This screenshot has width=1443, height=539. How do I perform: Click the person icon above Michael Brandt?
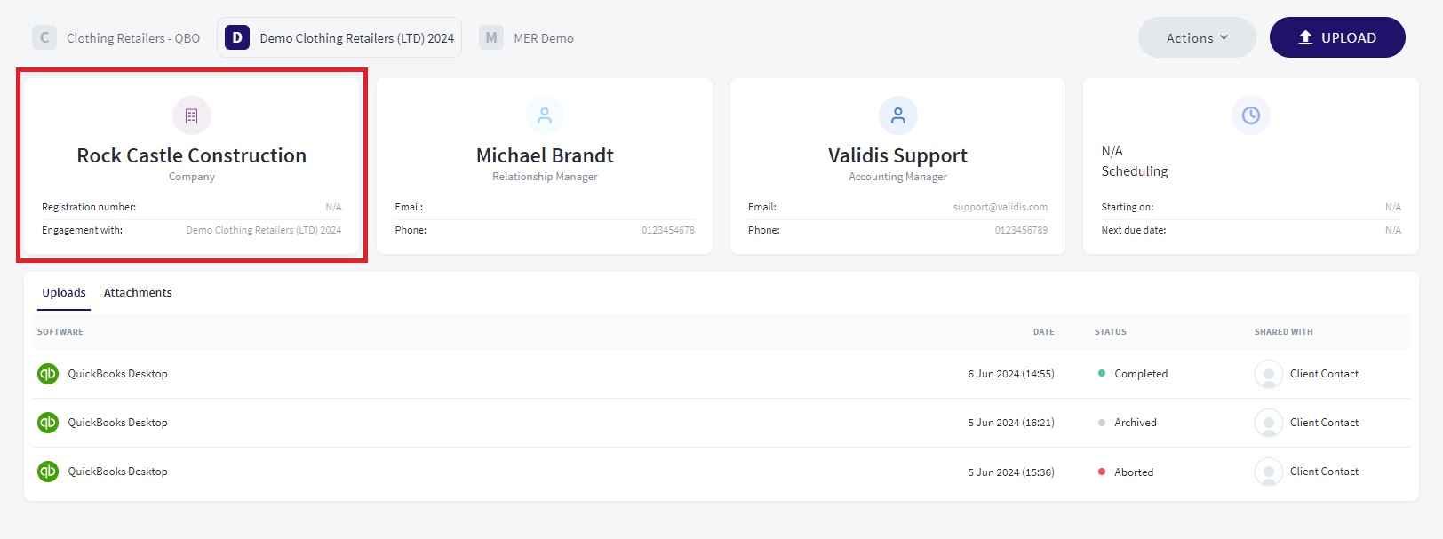click(545, 115)
